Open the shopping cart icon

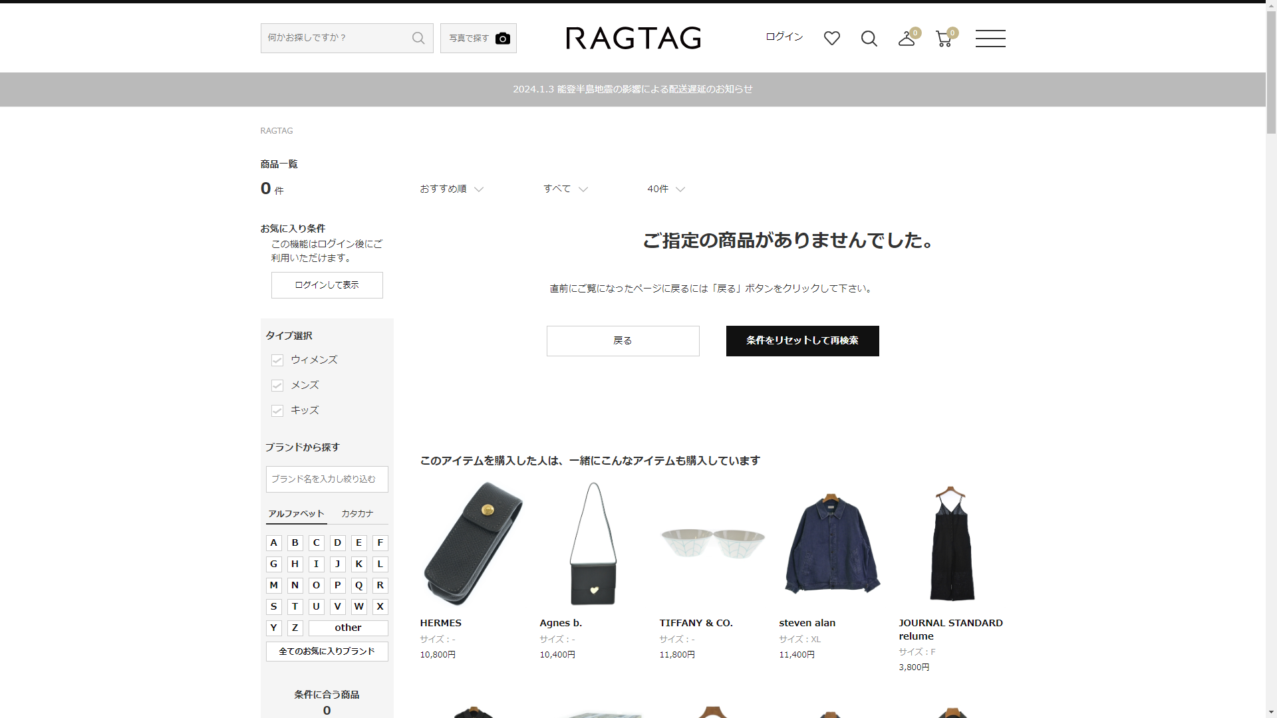tap(943, 39)
